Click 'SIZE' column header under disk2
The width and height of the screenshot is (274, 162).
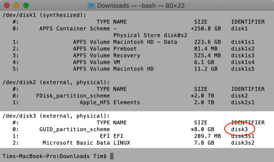(x=201, y=89)
